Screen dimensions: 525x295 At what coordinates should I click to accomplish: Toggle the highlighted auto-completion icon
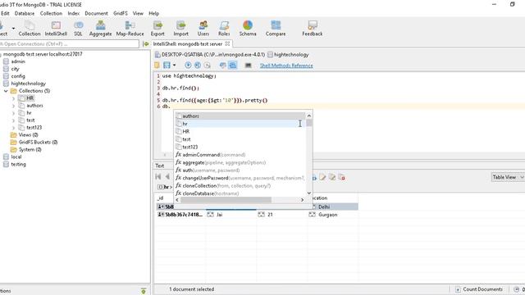point(233,66)
